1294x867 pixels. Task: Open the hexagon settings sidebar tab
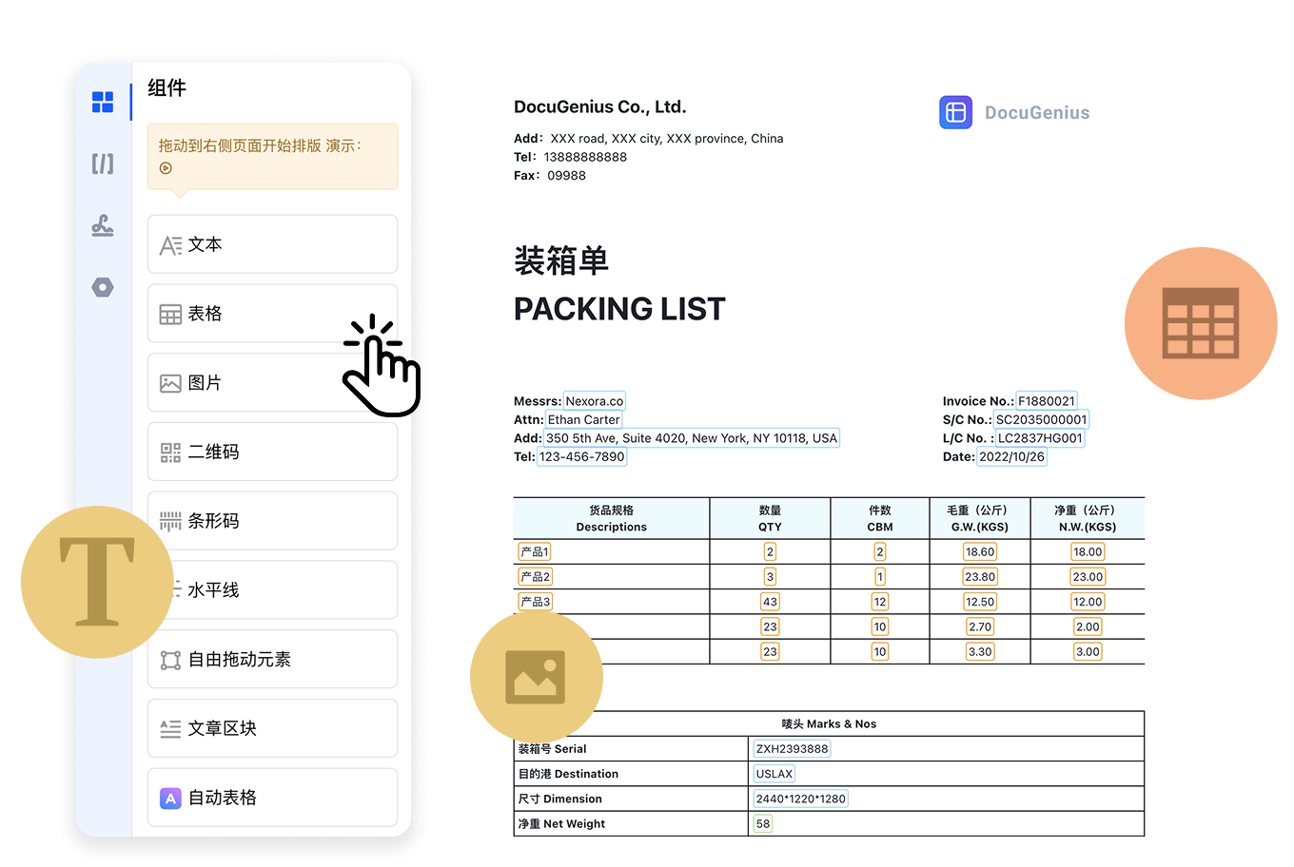(x=103, y=287)
